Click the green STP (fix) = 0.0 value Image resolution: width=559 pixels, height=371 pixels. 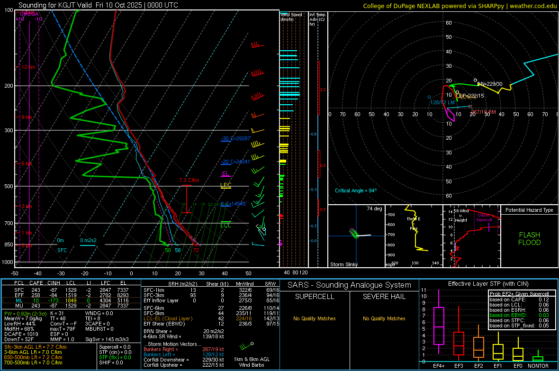click(115, 357)
